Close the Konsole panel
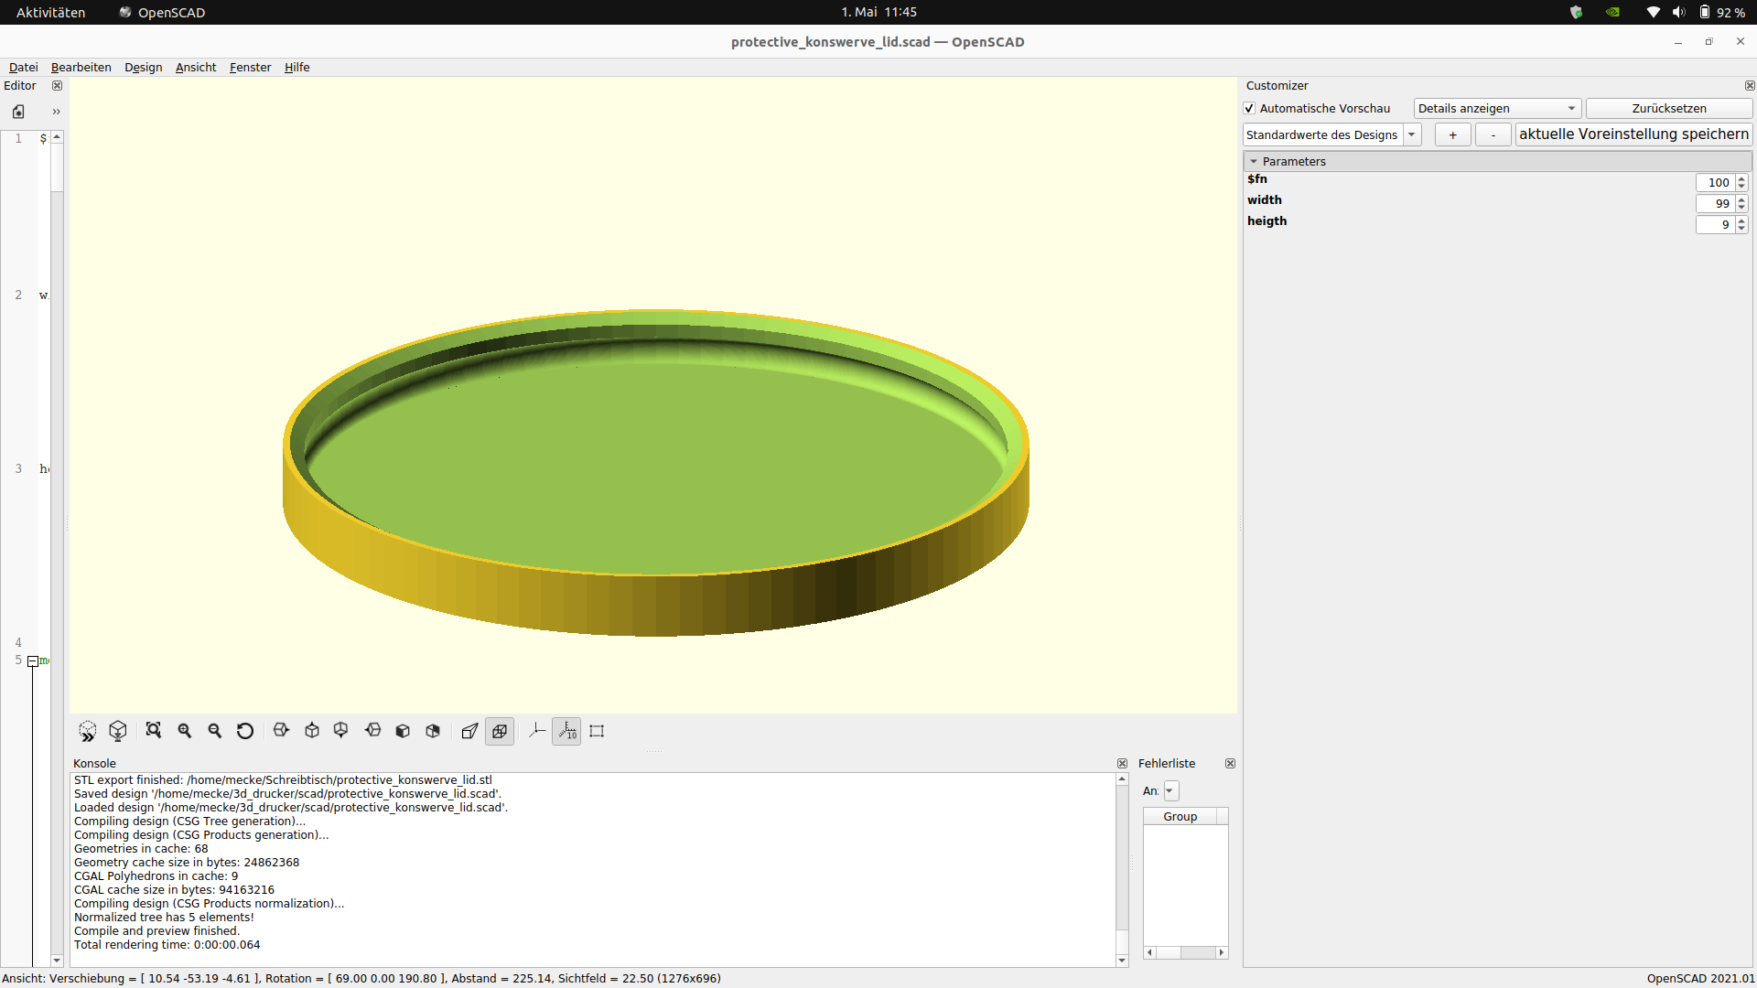This screenshot has height=988, width=1757. (x=1123, y=763)
